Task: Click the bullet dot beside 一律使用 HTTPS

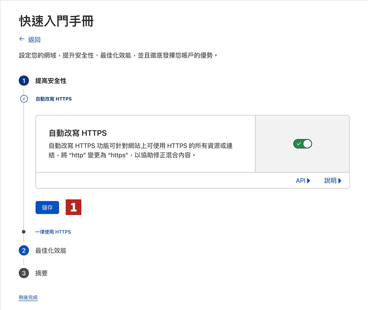Action: 24,232
